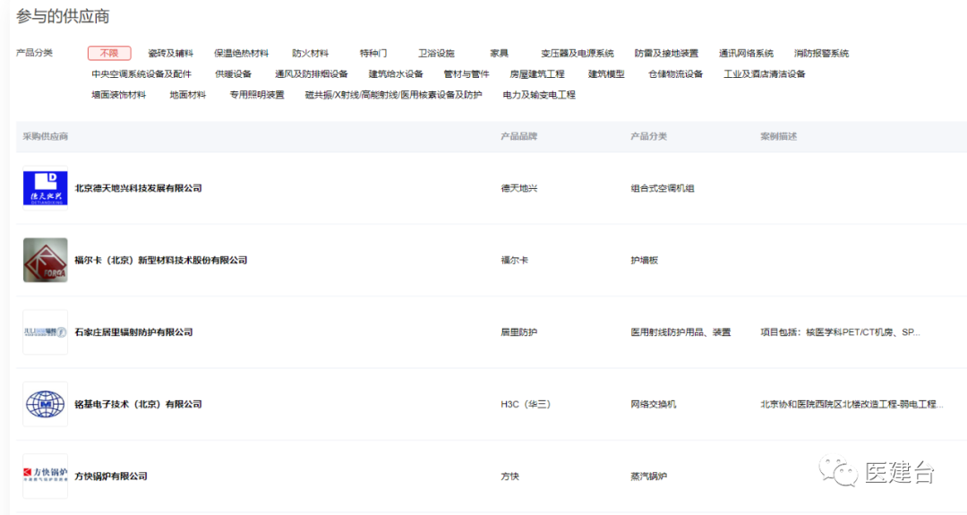The height and width of the screenshot is (515, 967).
Task: Open 北京德天地兴科技发展有限公司 supplier
Action: click(138, 188)
